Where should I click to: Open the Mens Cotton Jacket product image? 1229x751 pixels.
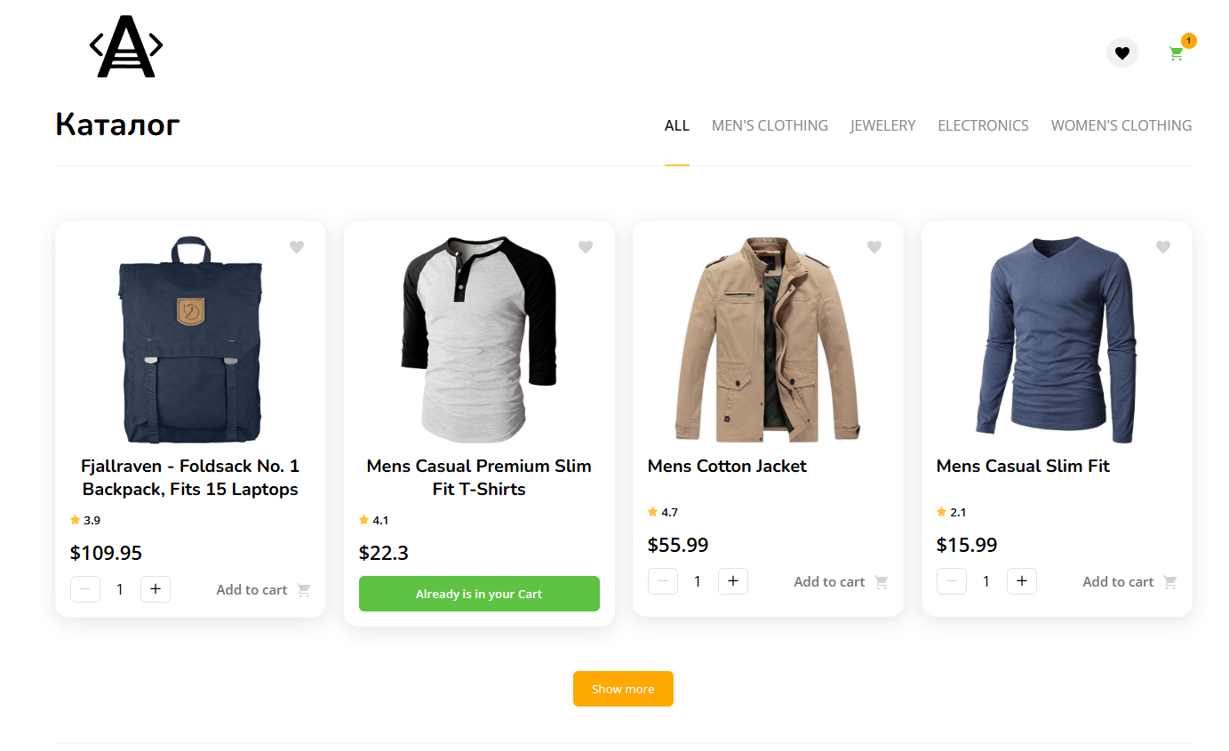[x=768, y=339]
